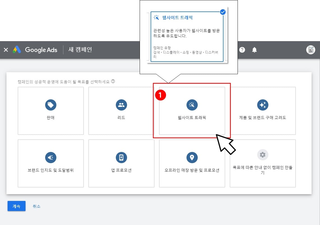The width and height of the screenshot is (320, 225).
Task: Click the prompt 캠페인의 성공적 운영에 도움이 될 목표를 선택하세요
Action: pyautogui.click(x=64, y=82)
